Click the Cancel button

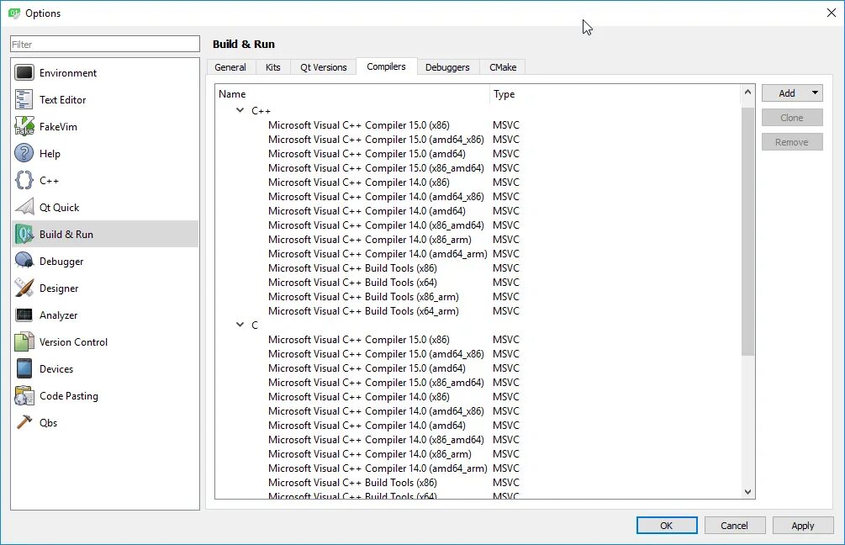point(735,525)
